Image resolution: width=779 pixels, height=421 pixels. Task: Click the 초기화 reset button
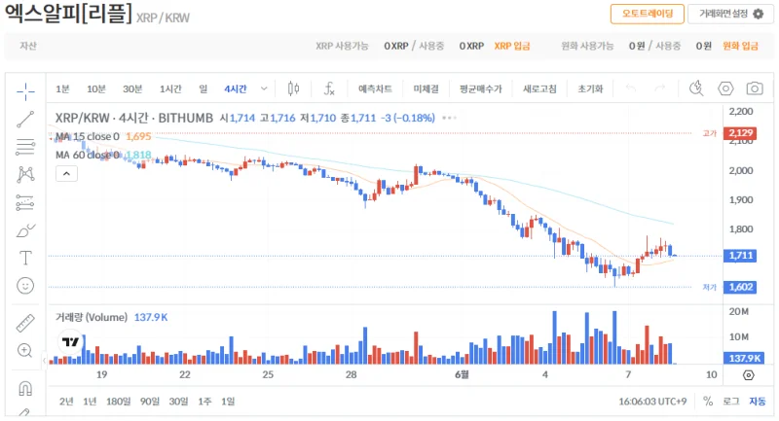point(590,88)
